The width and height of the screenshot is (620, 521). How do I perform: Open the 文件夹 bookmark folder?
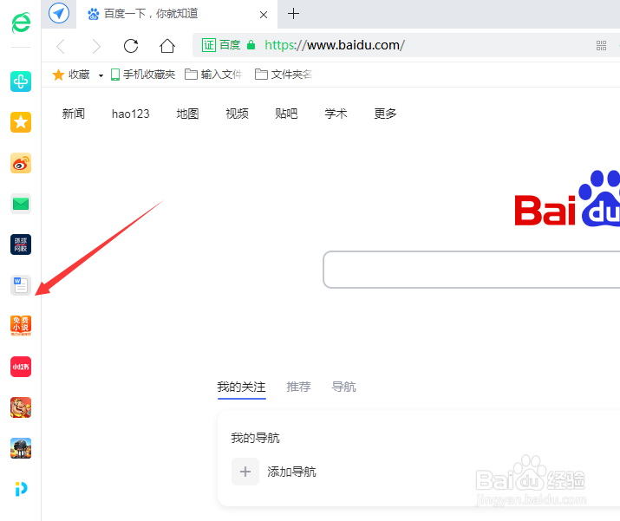[x=283, y=75]
